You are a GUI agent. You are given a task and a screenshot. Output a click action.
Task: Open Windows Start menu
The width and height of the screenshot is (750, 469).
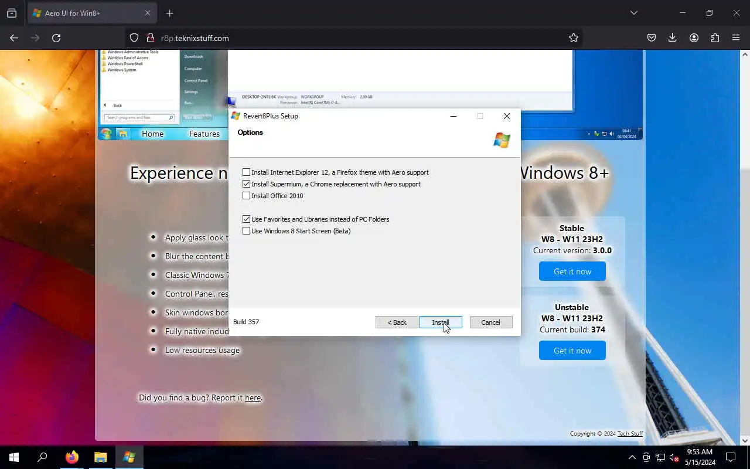(x=14, y=457)
